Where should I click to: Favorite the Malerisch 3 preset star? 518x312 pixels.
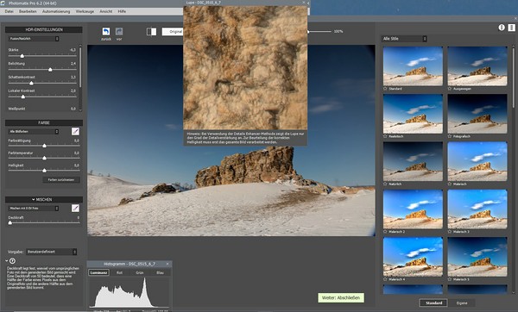[450, 232]
